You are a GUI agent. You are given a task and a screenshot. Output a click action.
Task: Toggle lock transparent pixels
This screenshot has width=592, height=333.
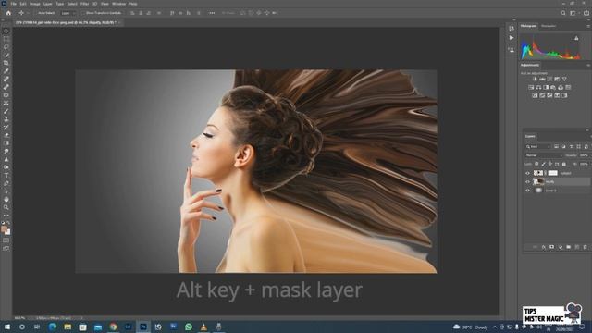pos(536,164)
